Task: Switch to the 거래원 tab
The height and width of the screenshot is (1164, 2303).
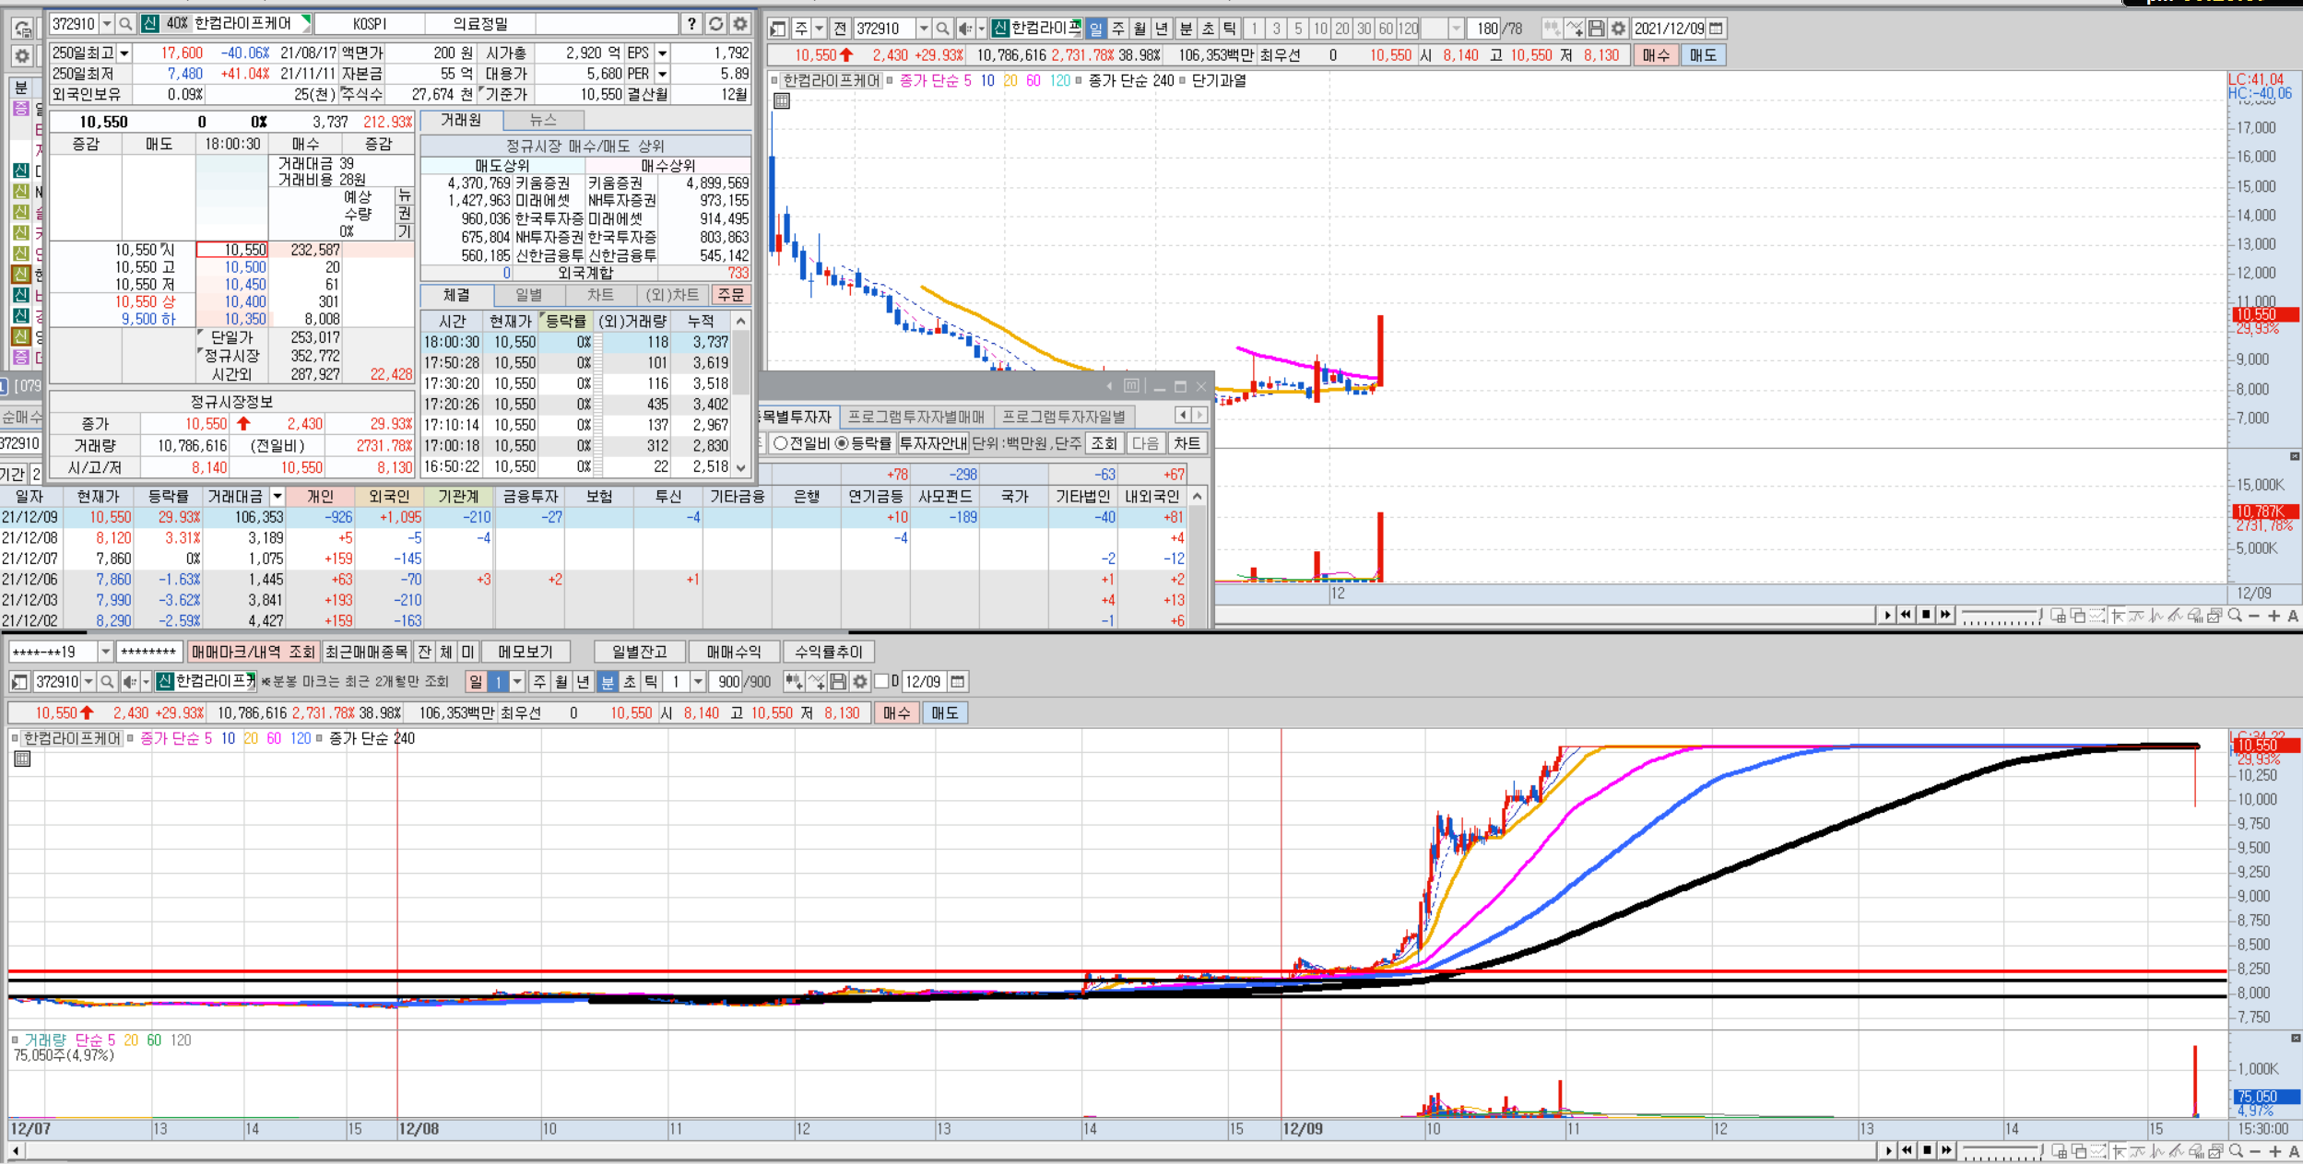Action: click(x=461, y=121)
